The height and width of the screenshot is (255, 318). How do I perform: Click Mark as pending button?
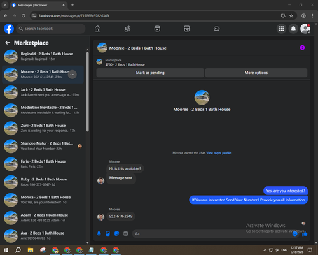pos(150,73)
